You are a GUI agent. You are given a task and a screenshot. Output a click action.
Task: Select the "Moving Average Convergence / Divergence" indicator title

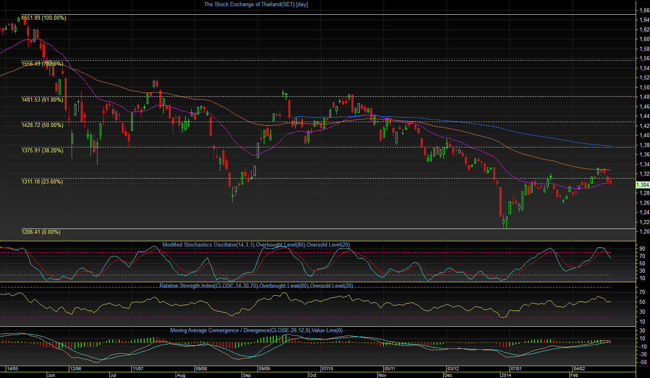220,330
